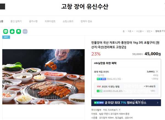The width and height of the screenshot is (165, 120).
Task: Go to 리뷰이벤트 tab
Action: [x=50, y=21]
